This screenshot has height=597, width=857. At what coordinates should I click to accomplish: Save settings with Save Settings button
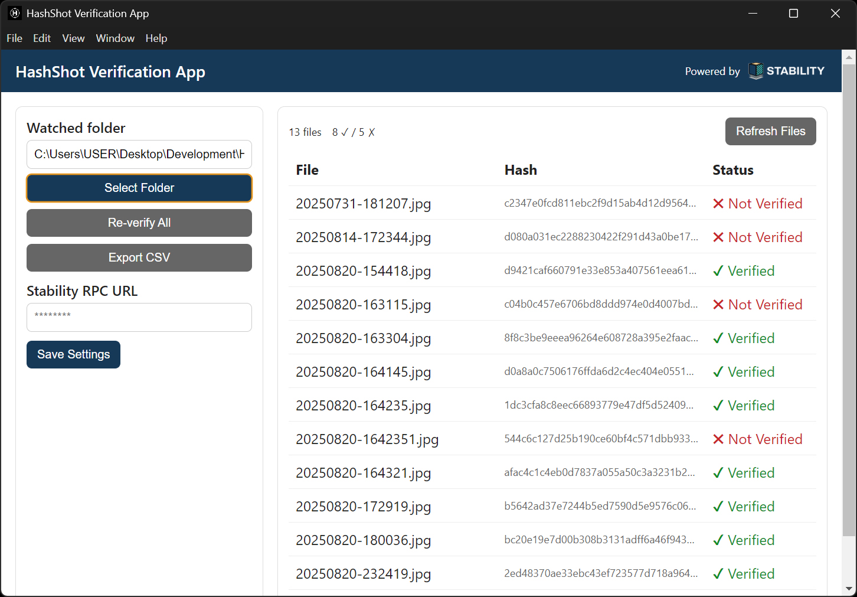pos(73,354)
